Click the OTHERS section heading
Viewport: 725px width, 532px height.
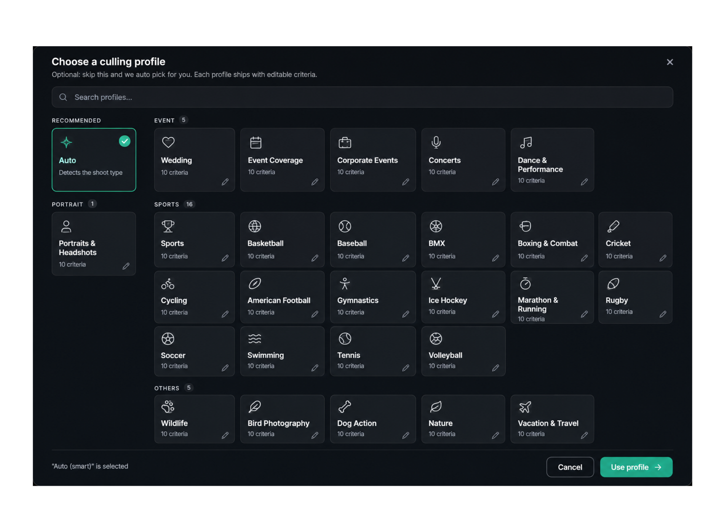pyautogui.click(x=167, y=388)
